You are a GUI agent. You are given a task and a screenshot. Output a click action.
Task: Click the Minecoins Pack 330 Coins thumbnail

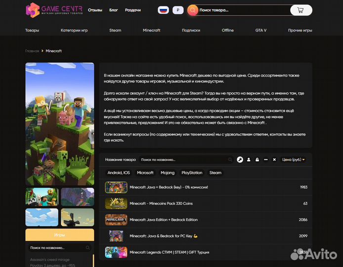(116, 203)
